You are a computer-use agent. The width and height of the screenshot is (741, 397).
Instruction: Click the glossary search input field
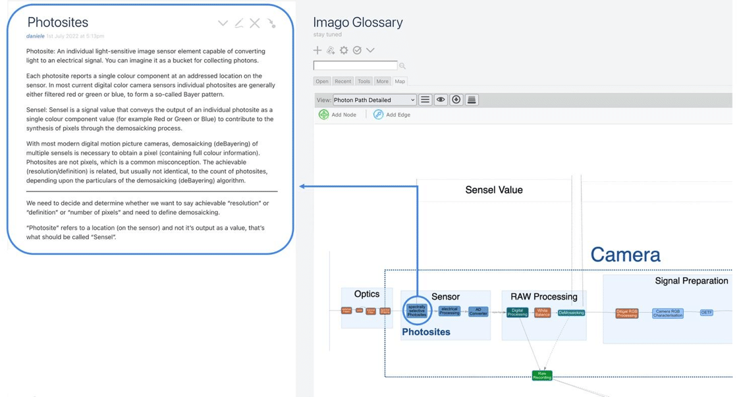click(x=356, y=65)
